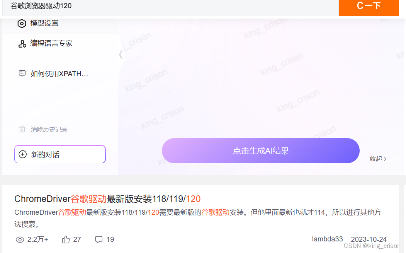
Task: Click 清除历史记录 to clear history
Action: coord(49,129)
